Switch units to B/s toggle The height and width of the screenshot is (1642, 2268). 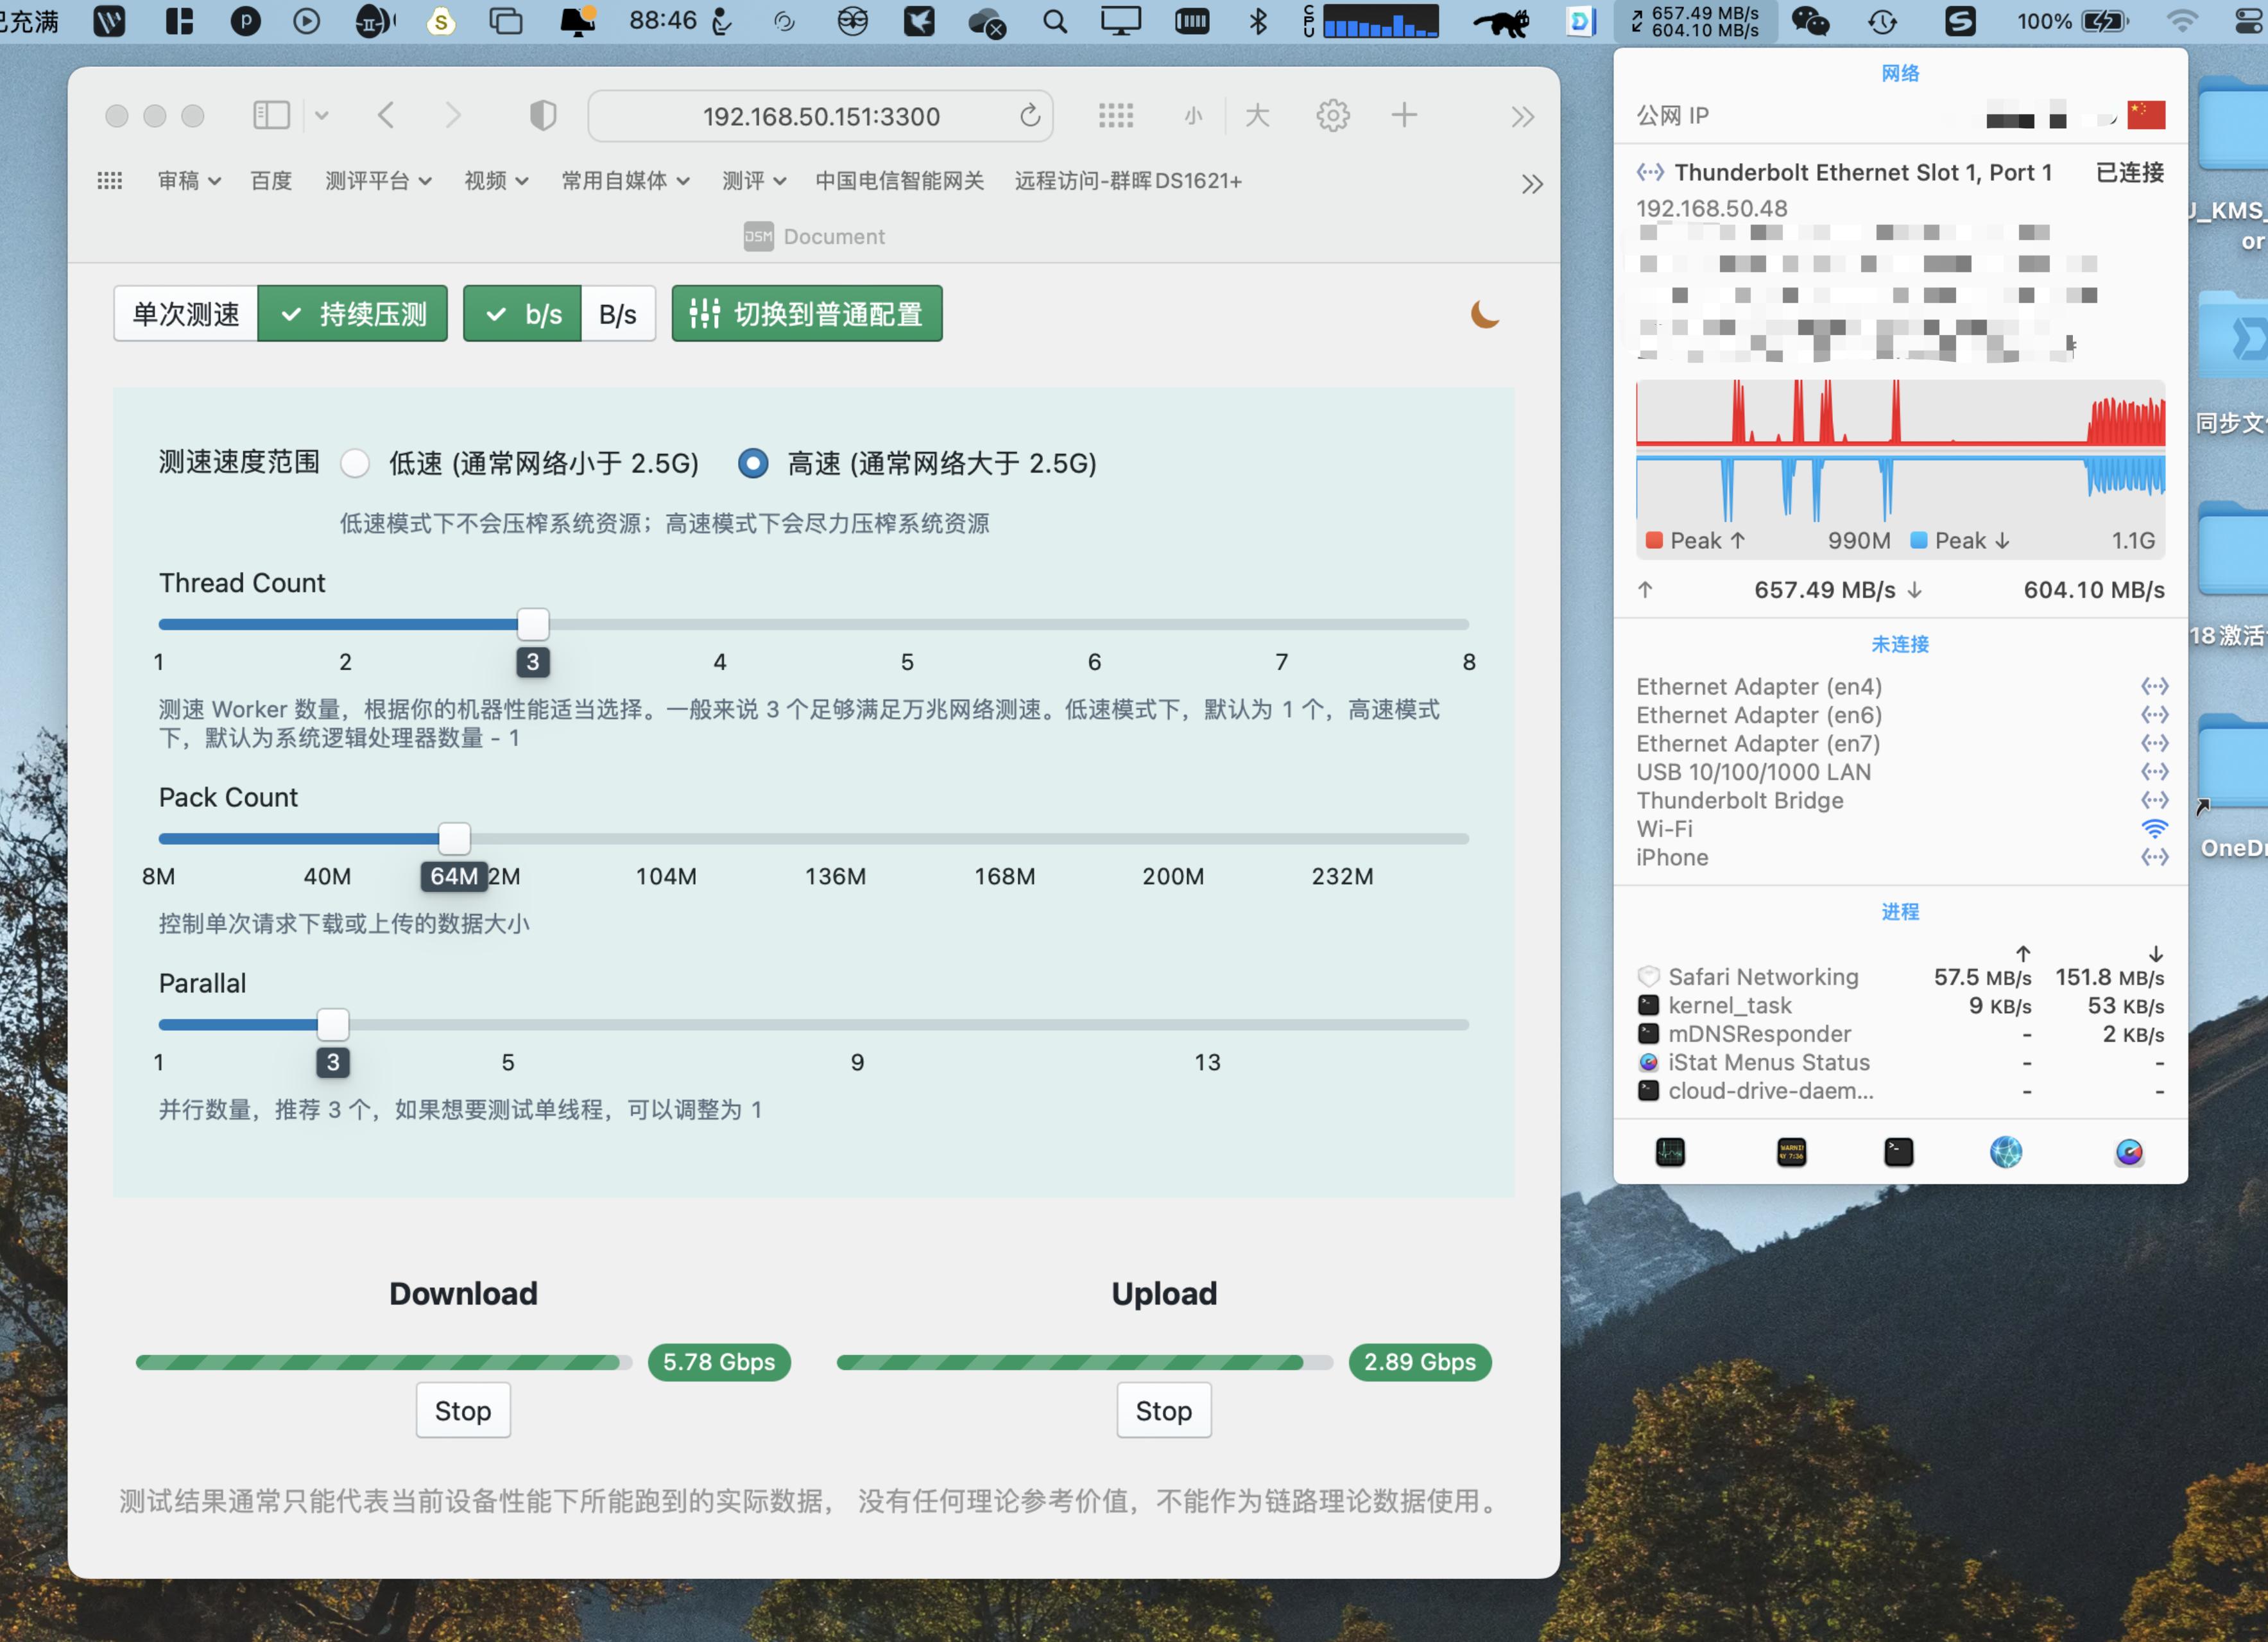coord(617,315)
